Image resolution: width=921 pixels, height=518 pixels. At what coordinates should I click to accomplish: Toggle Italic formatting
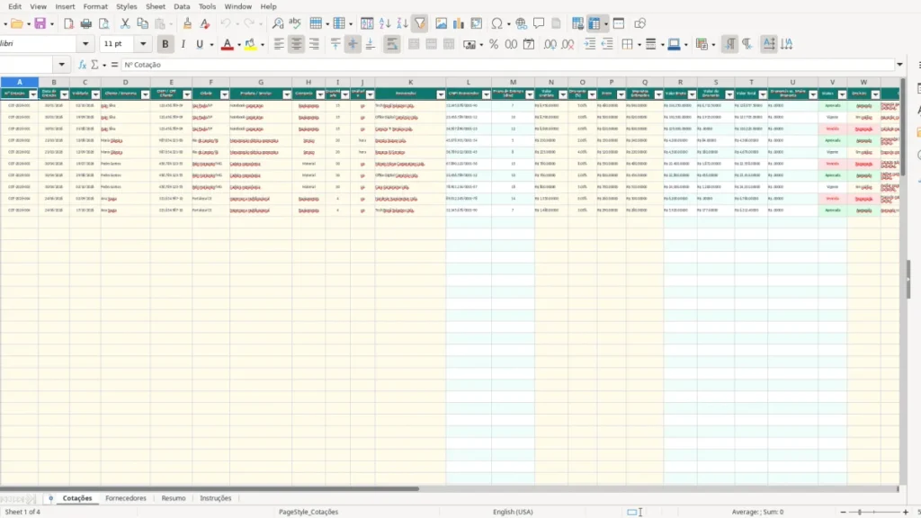(x=183, y=44)
